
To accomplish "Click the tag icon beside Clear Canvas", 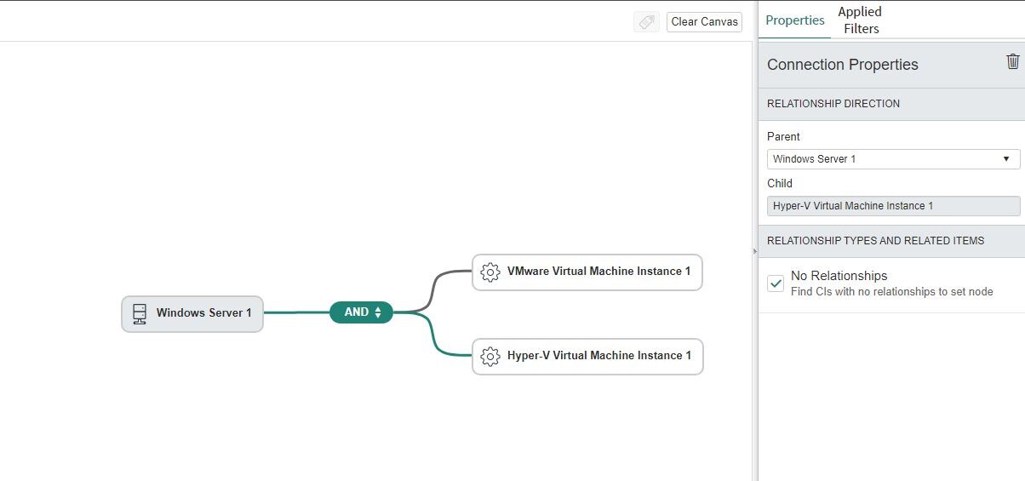I will (647, 22).
